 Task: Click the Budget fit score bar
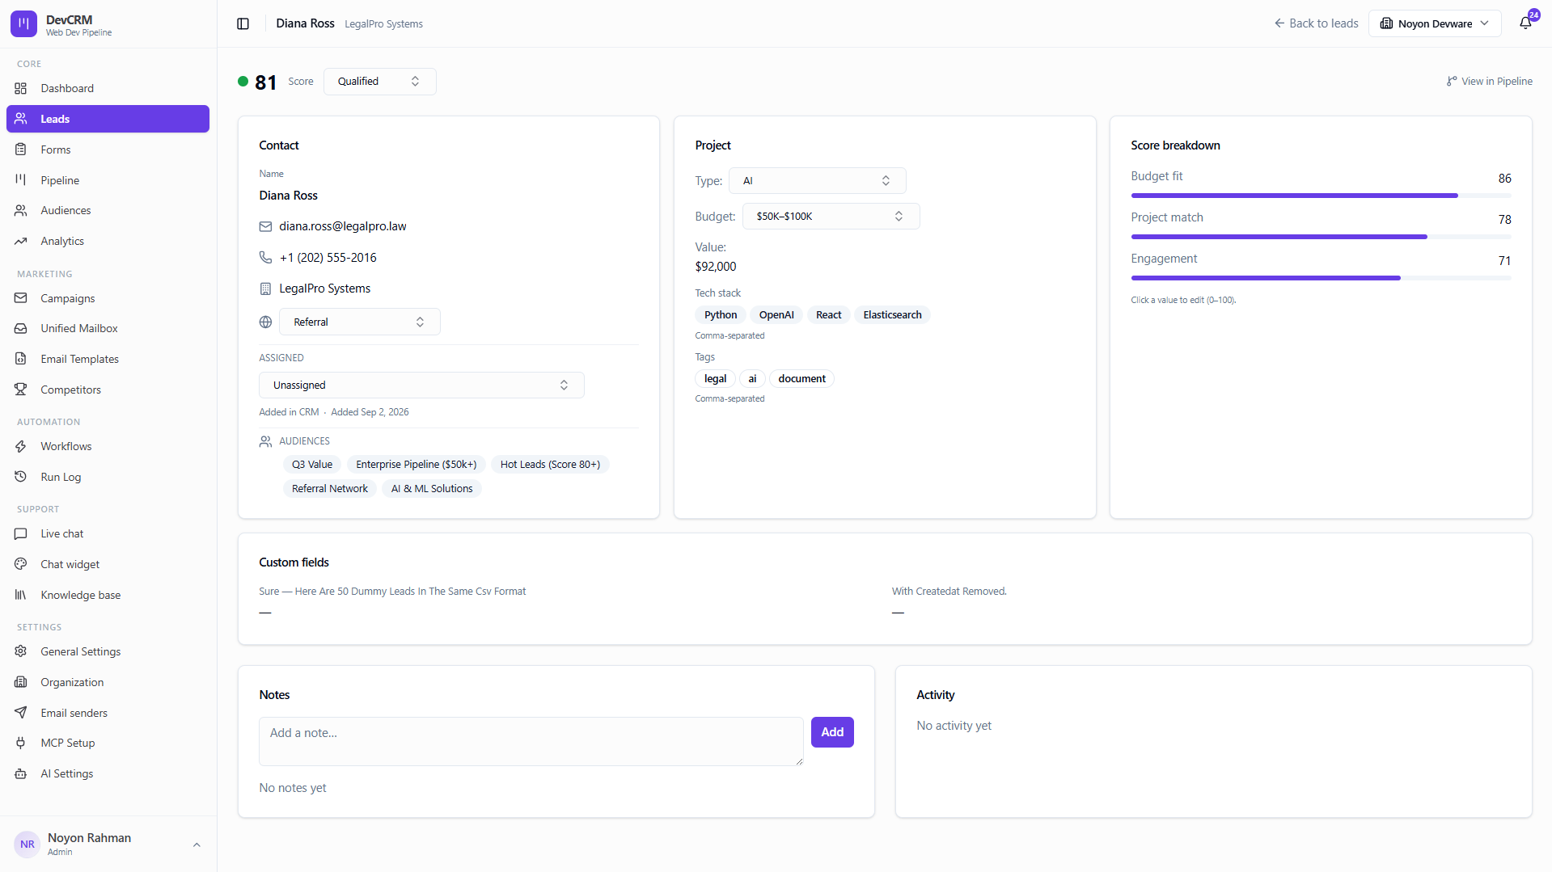pyautogui.click(x=1321, y=196)
